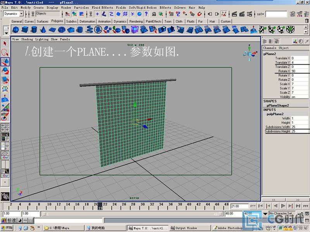Activate the Universal Manipulator tool

tap(5, 89)
